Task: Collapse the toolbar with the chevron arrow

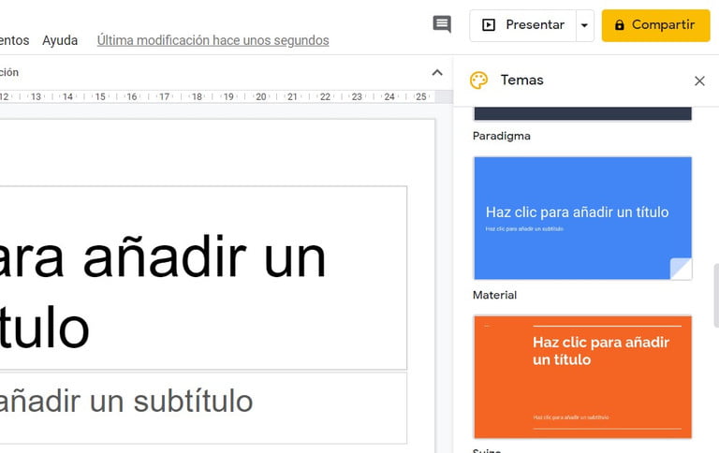Action: pos(437,72)
